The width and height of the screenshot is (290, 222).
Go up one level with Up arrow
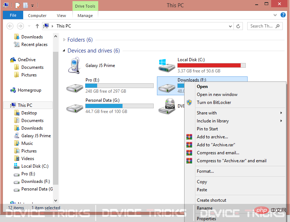[37, 26]
